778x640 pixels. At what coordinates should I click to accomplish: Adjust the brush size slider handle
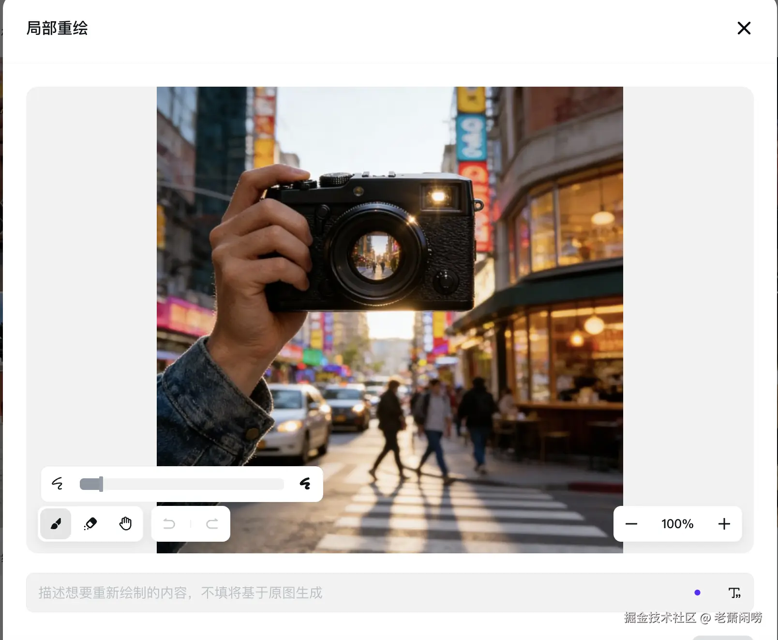tap(101, 484)
